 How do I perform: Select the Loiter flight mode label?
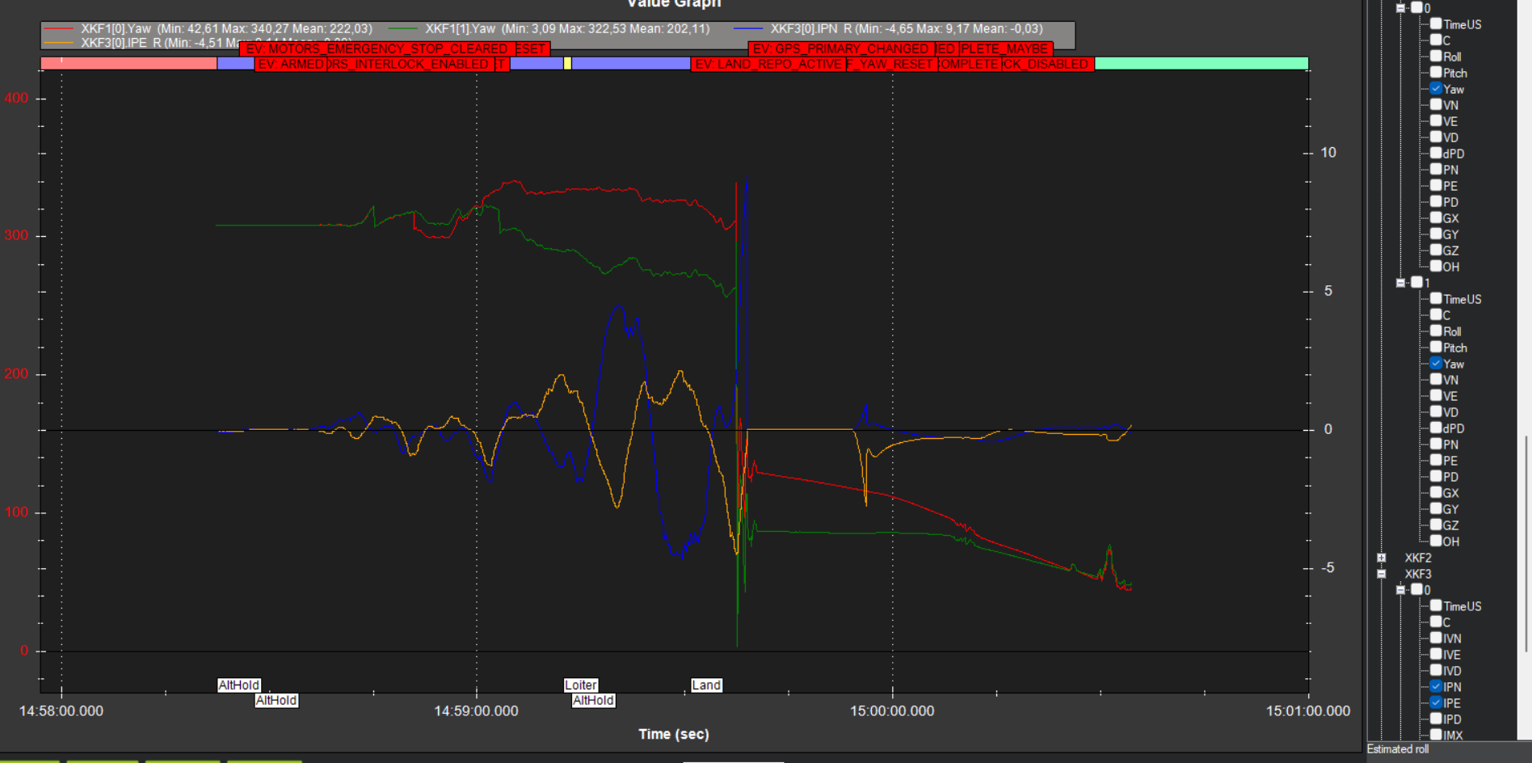[x=581, y=685]
